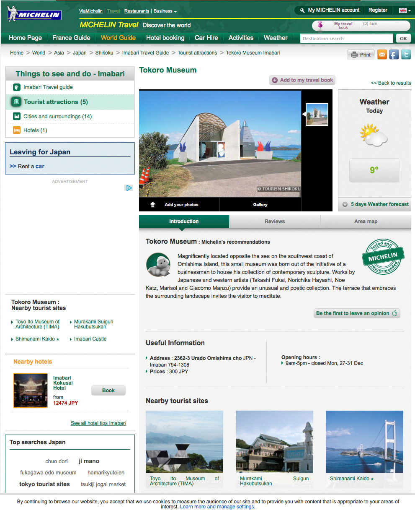Open the Car Hire menu
This screenshot has width=415, height=513.
206,38
